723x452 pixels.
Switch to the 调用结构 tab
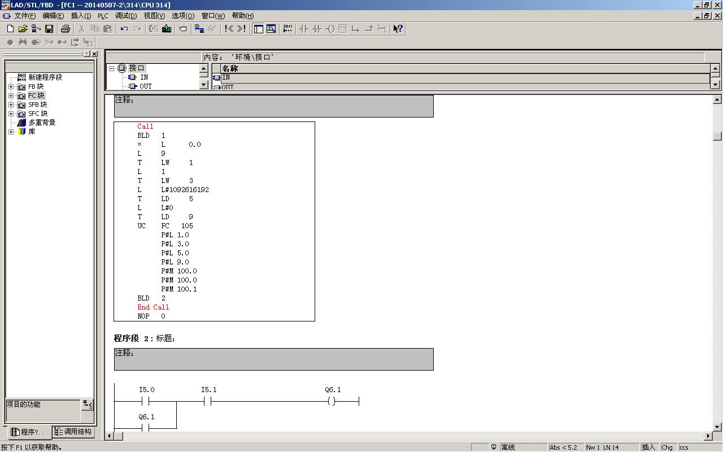[x=73, y=432]
